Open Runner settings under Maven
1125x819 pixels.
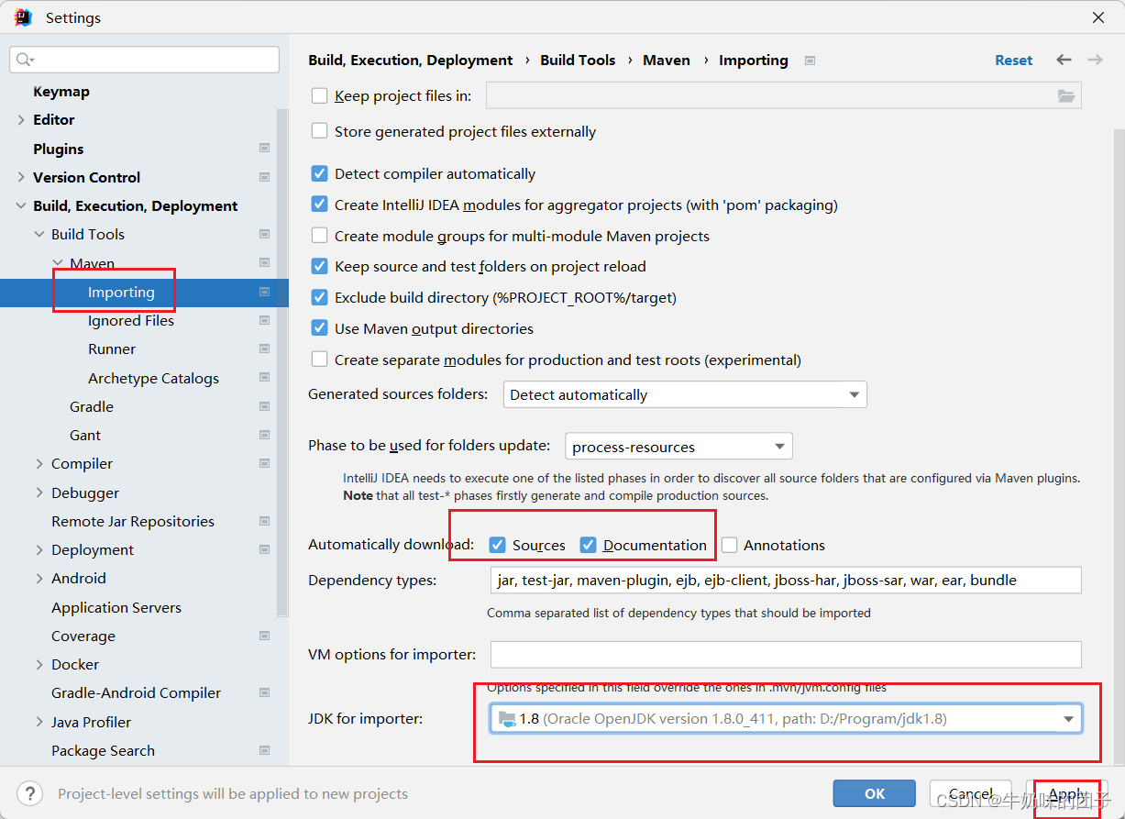112,349
